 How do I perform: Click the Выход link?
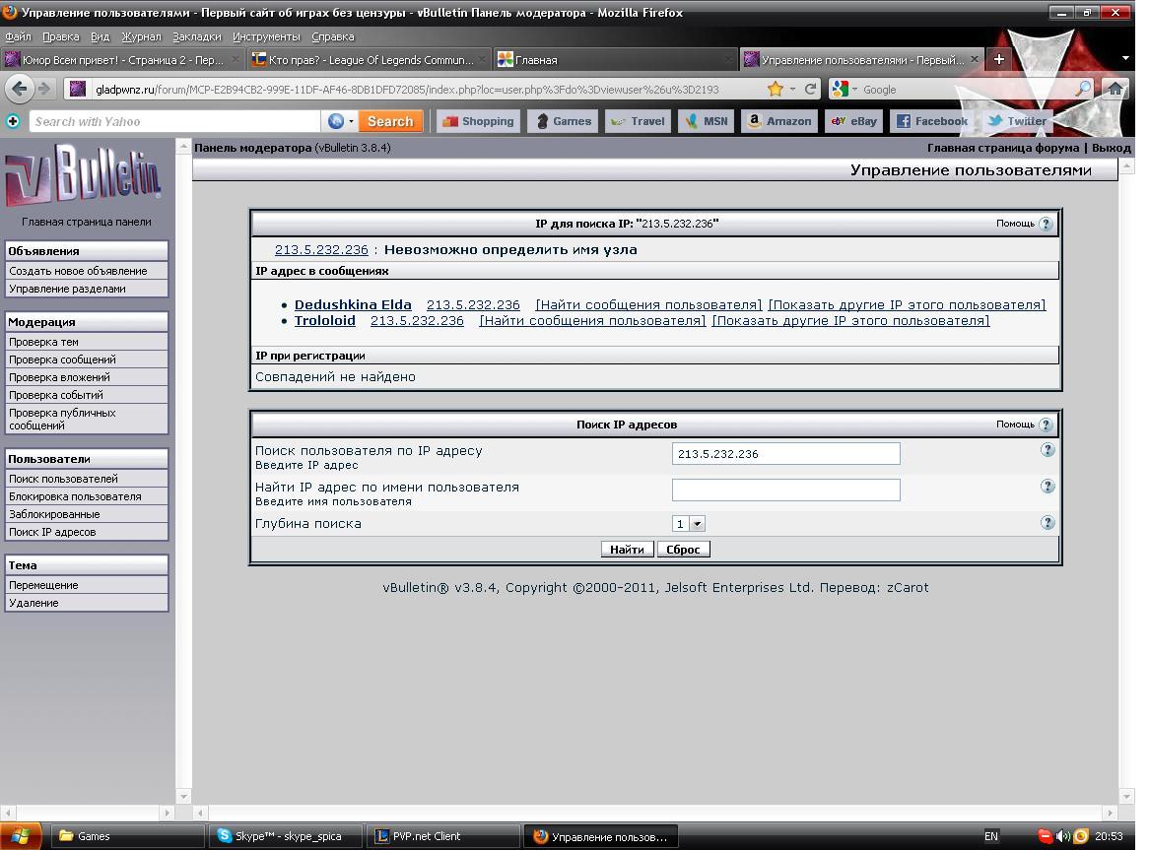pyautogui.click(x=1111, y=147)
